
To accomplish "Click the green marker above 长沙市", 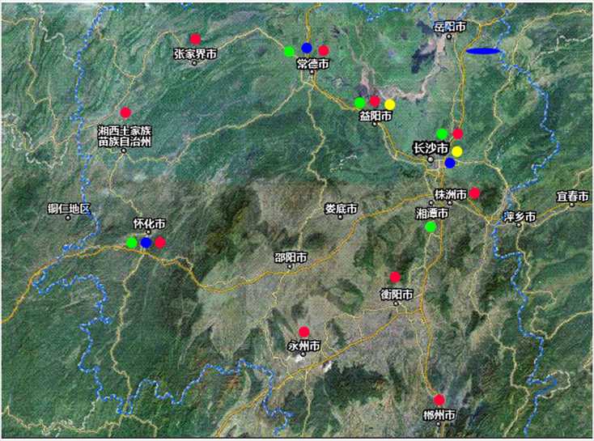I will 442,134.
